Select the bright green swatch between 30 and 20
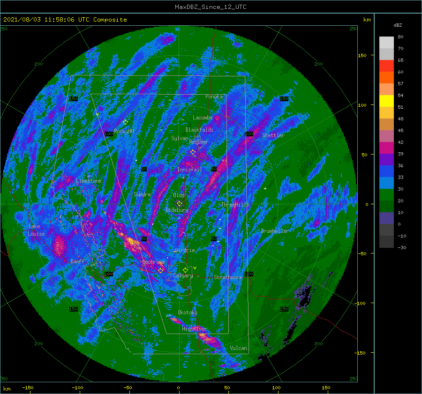 pos(386,195)
